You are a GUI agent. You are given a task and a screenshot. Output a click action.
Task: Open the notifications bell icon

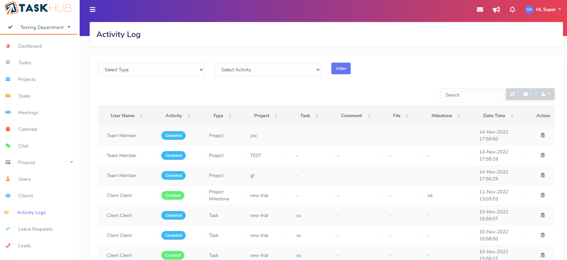[512, 10]
